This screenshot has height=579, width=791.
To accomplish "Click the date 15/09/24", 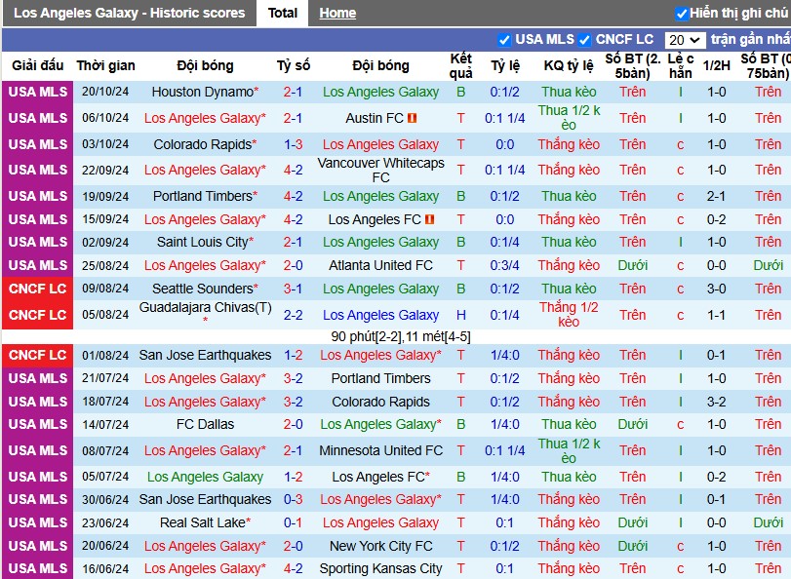I will point(105,219).
